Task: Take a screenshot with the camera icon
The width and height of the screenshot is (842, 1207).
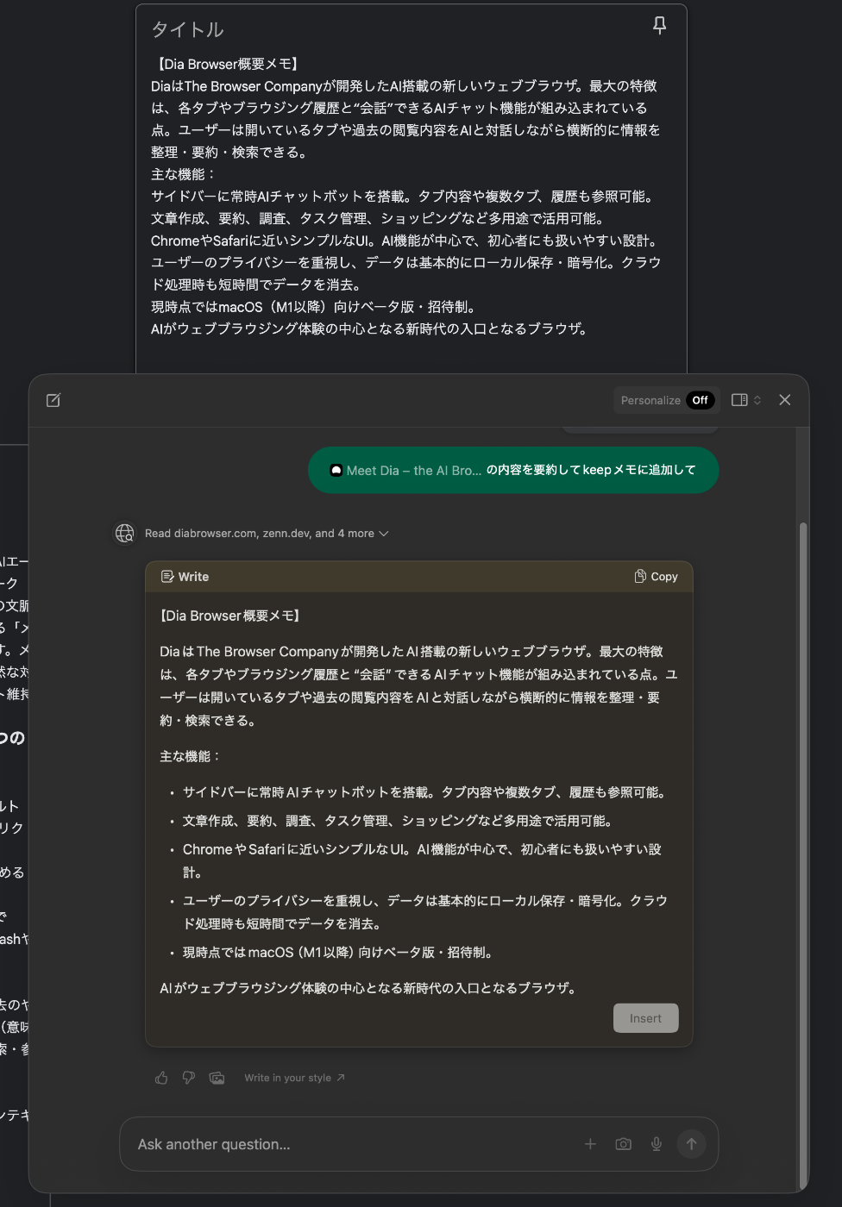Action: tap(623, 1144)
